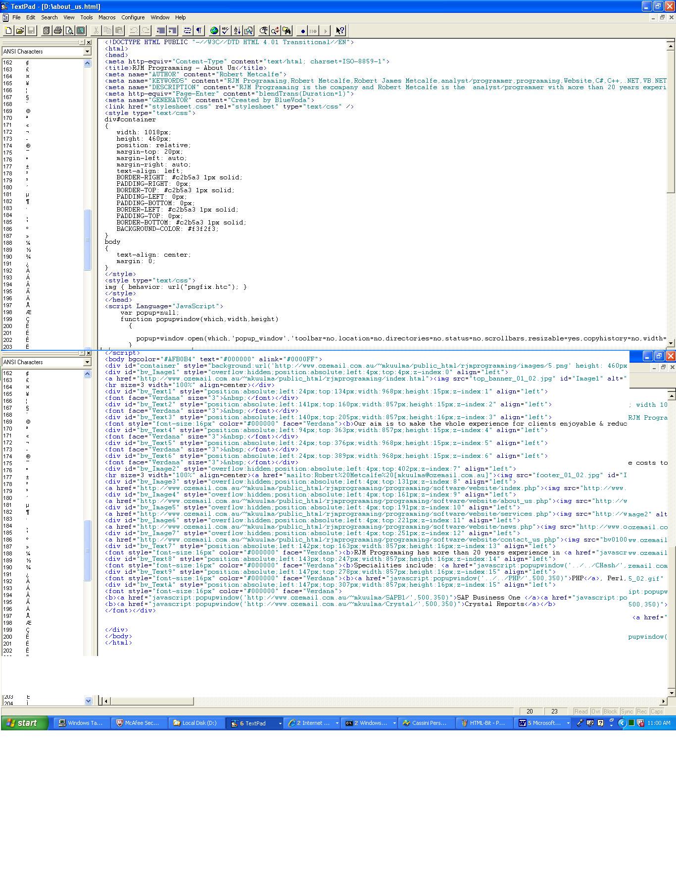
Task: Click the Redo arrow icon
Action: (x=145, y=31)
